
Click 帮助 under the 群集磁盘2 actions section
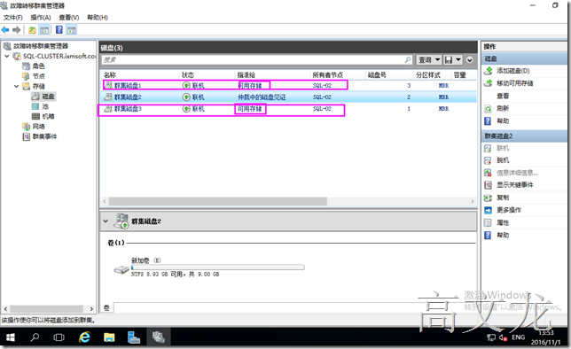[x=503, y=235]
